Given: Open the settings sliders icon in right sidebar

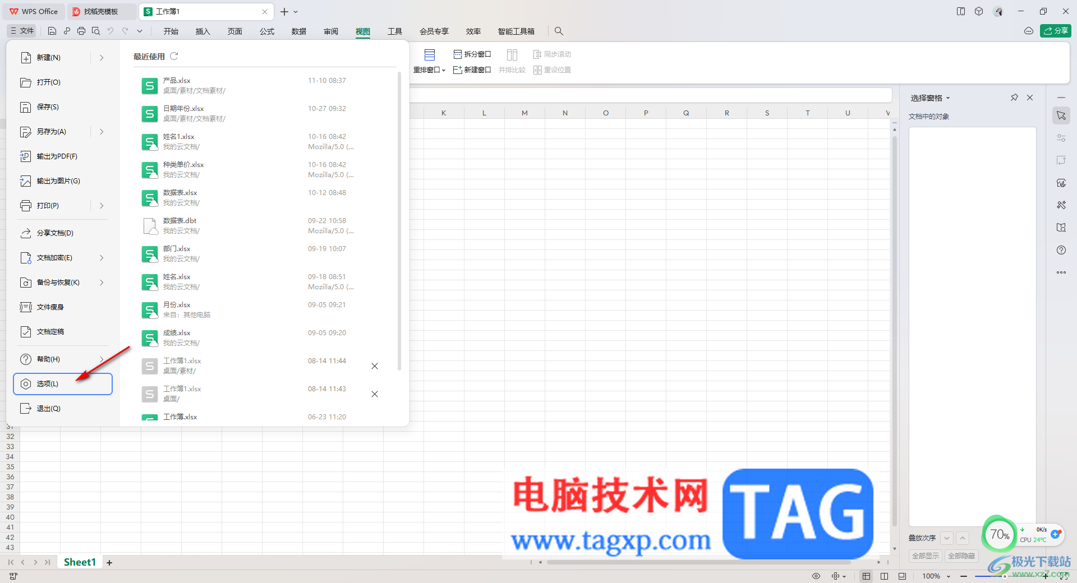Looking at the screenshot, I should point(1061,138).
